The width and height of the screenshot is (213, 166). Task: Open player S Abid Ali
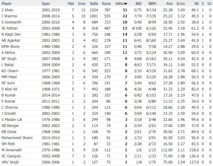pyautogui.click(x=9, y=89)
